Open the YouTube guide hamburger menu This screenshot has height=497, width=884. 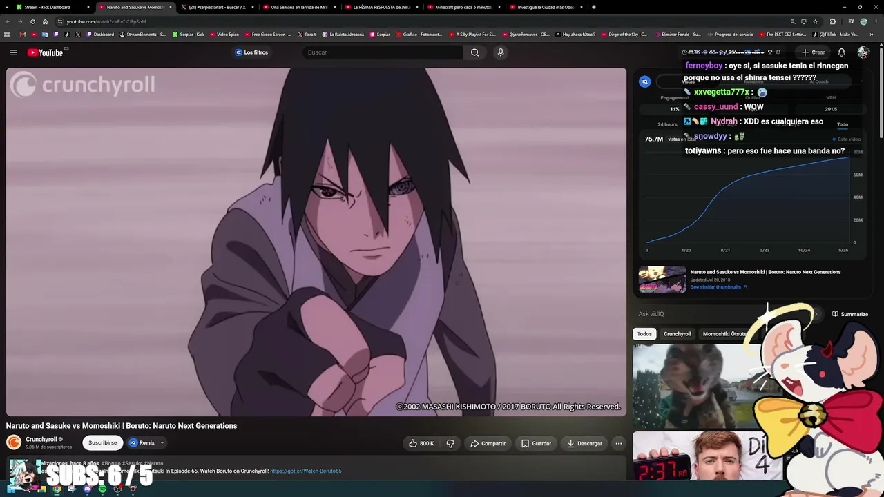(13, 52)
